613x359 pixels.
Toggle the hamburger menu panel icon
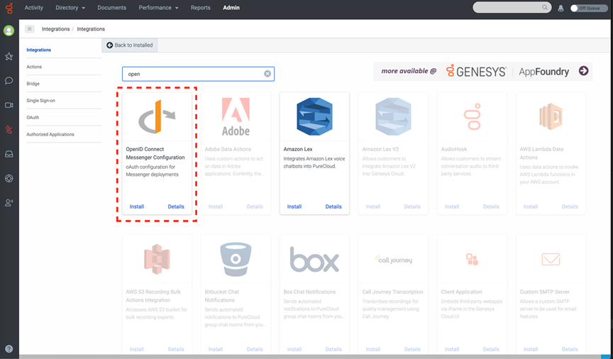29,28
